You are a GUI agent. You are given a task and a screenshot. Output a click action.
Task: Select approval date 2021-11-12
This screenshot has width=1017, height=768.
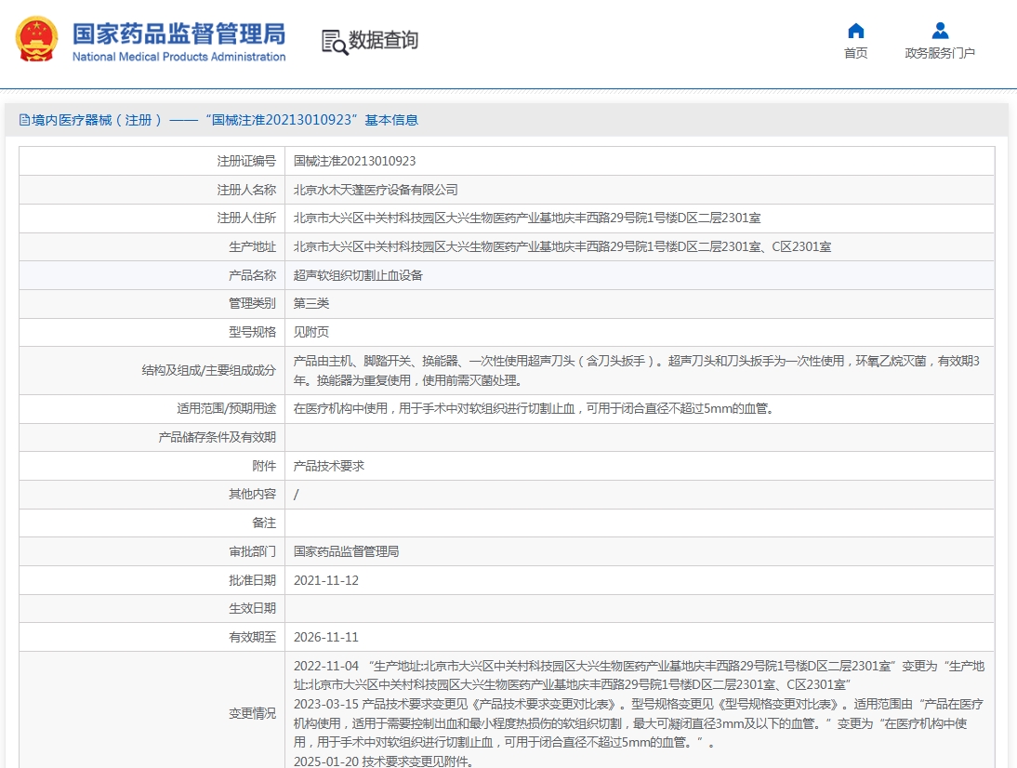(326, 580)
